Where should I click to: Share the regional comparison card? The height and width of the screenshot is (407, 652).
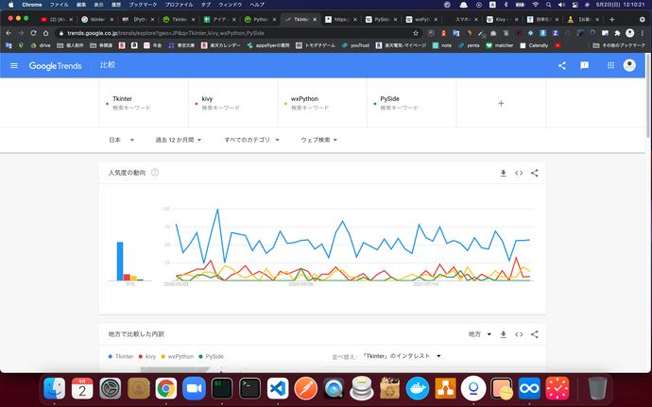point(534,334)
